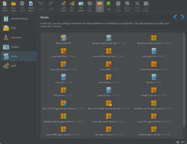Image resolution: width=187 pixels, height=144 pixels.
Task: Launch the Test Installer
Action: [81, 6]
